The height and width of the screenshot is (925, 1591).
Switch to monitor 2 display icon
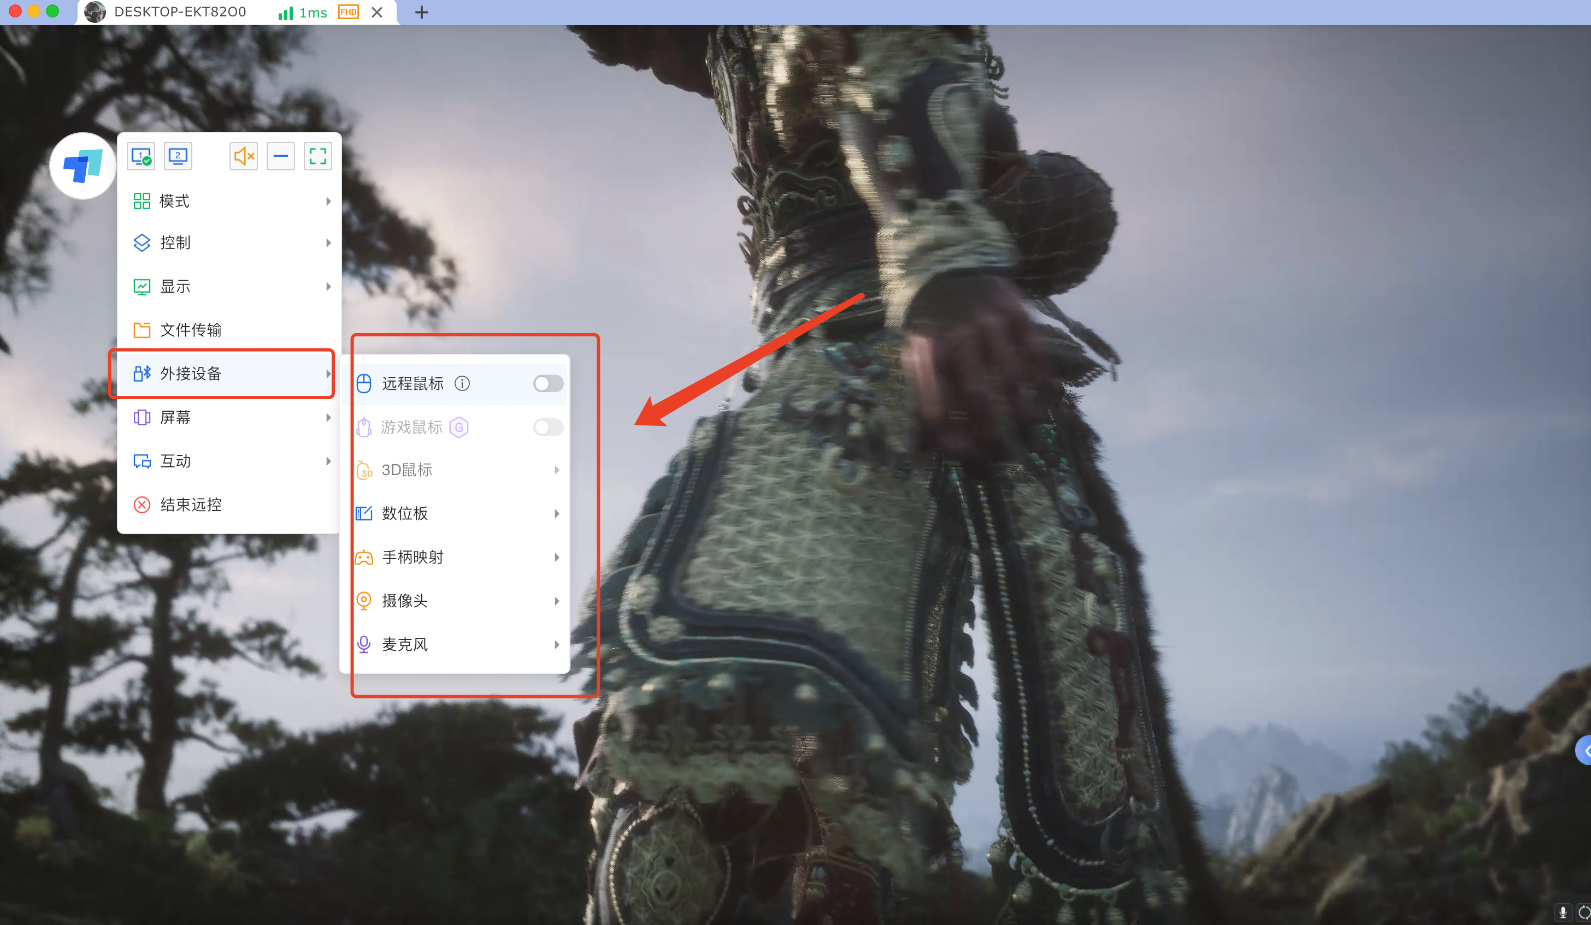pyautogui.click(x=178, y=156)
